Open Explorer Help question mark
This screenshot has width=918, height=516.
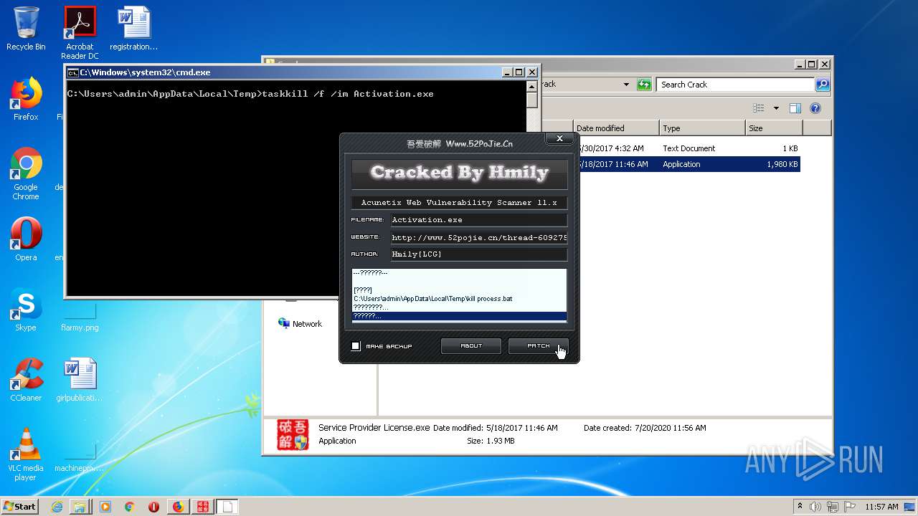[815, 108]
